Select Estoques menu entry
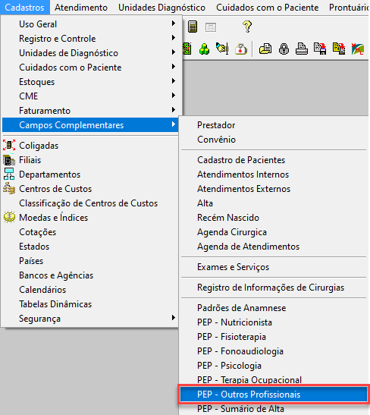370x415 pixels. 90,82
